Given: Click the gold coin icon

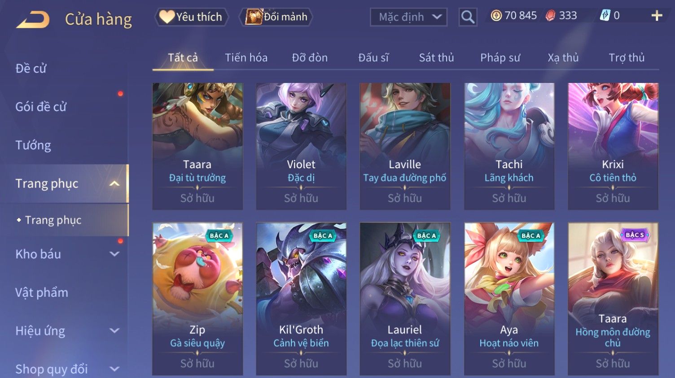Looking at the screenshot, I should [x=496, y=16].
